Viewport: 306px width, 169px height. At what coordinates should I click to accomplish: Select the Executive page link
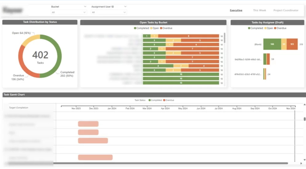pos(236,10)
